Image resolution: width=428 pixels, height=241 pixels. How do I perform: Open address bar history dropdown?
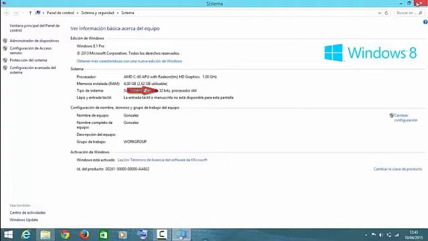coord(379,13)
